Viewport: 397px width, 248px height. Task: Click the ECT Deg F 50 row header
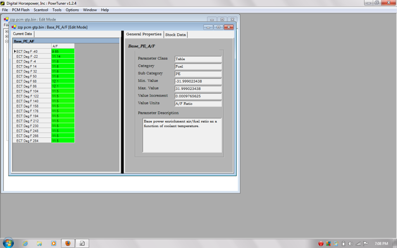32,76
